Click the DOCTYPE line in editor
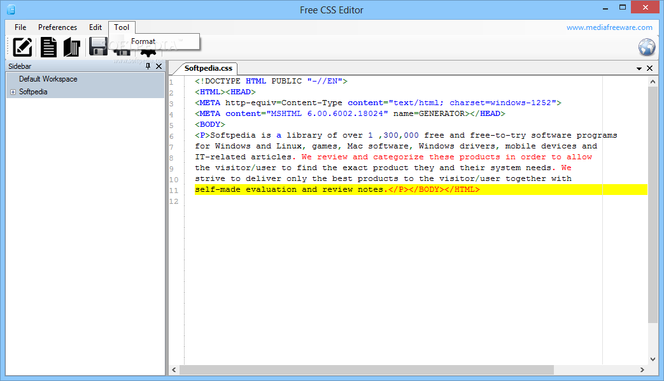The image size is (664, 381). [271, 81]
